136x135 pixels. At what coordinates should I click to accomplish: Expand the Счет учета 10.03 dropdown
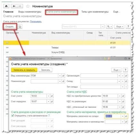pos(48,96)
